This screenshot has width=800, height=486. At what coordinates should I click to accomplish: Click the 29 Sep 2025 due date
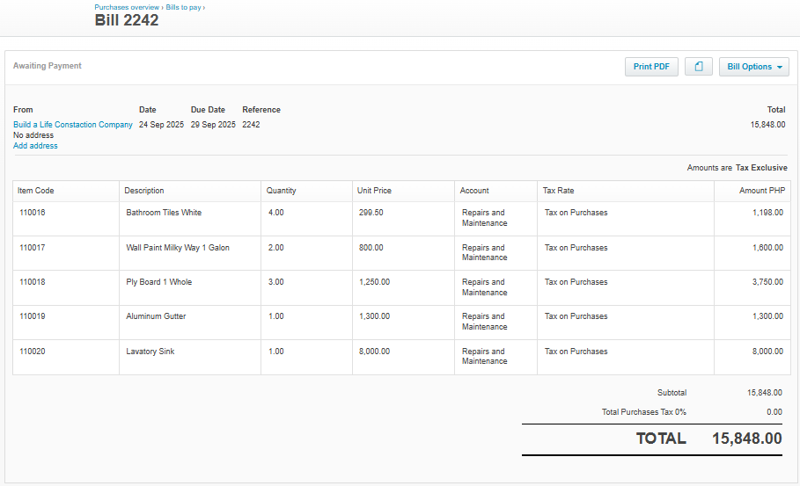tap(213, 125)
